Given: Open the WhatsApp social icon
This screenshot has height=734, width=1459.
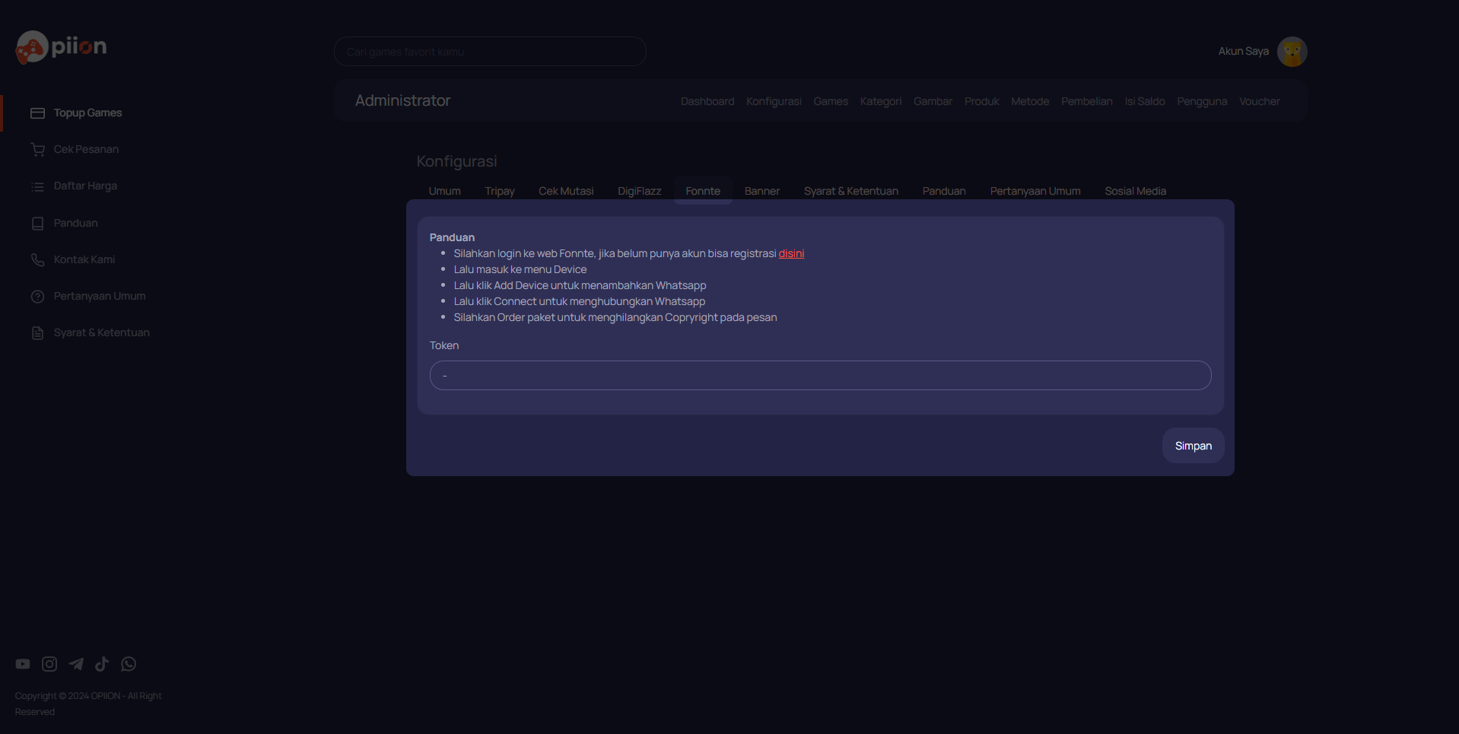Looking at the screenshot, I should point(129,664).
